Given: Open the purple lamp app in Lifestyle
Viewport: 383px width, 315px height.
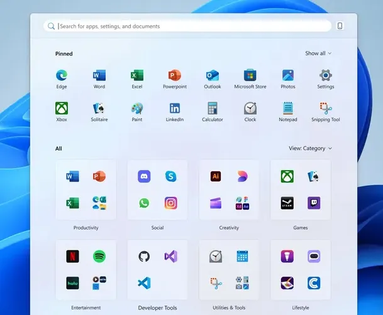Looking at the screenshot, I should pos(287,256).
